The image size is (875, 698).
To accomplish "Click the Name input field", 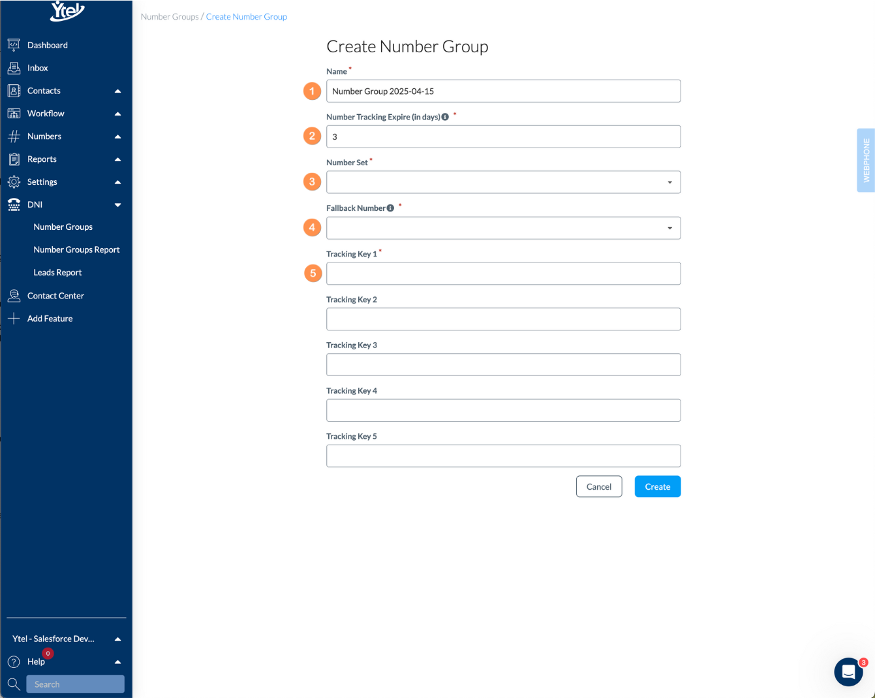I will 503,91.
